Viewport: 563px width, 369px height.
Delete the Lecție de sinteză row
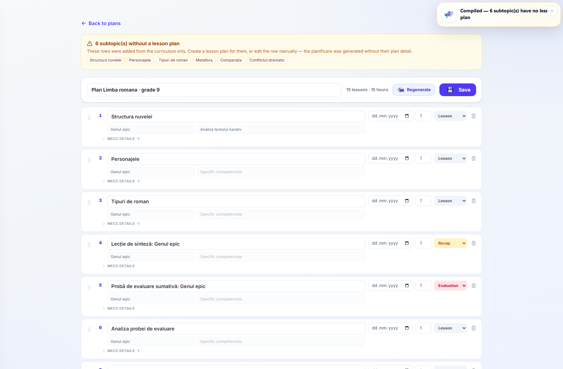click(474, 243)
